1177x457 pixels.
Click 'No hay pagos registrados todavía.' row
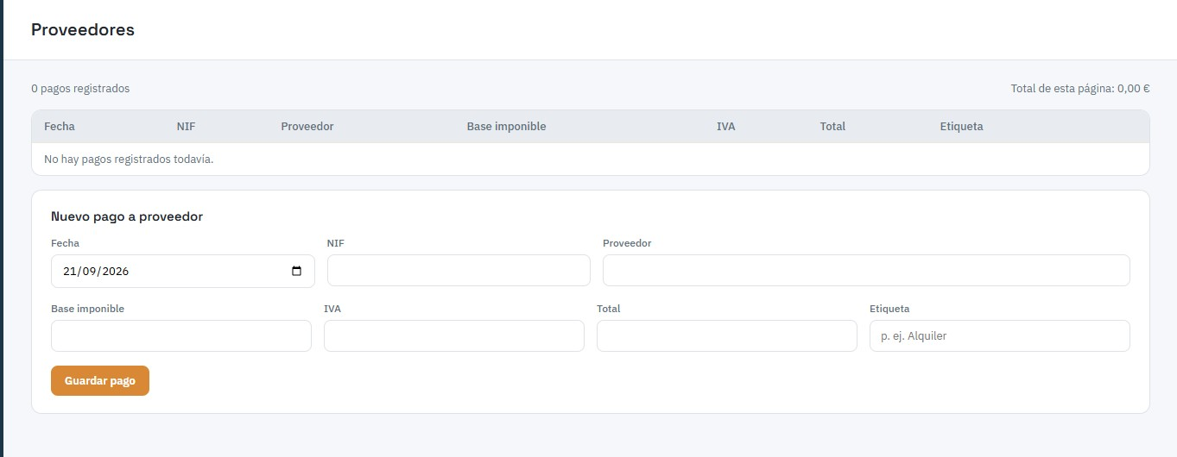[591, 159]
